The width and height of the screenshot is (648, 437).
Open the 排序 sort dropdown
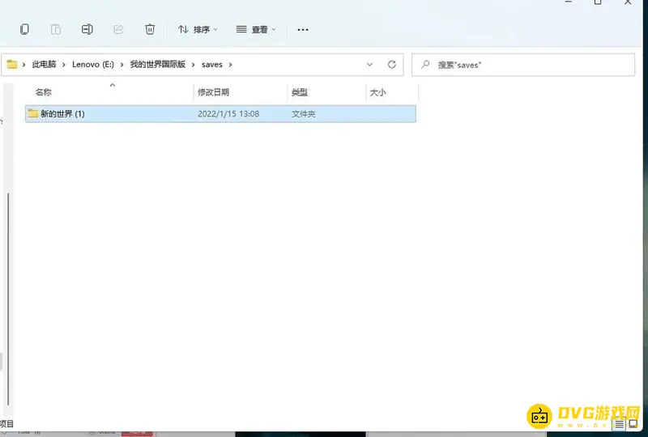point(198,29)
